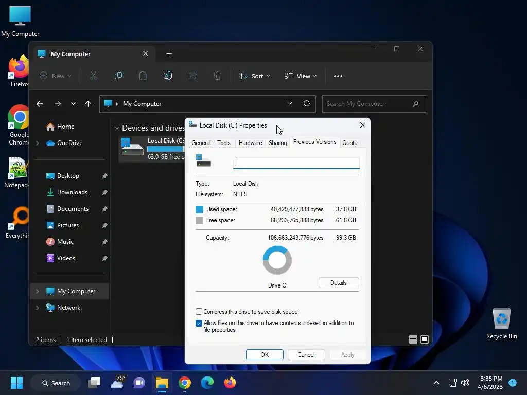Switch to the Previous Versions tab
The height and width of the screenshot is (395, 527).
pos(314,142)
